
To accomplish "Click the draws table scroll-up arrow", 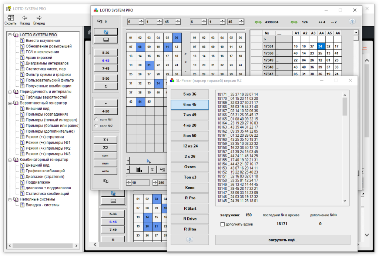I will [356, 33].
